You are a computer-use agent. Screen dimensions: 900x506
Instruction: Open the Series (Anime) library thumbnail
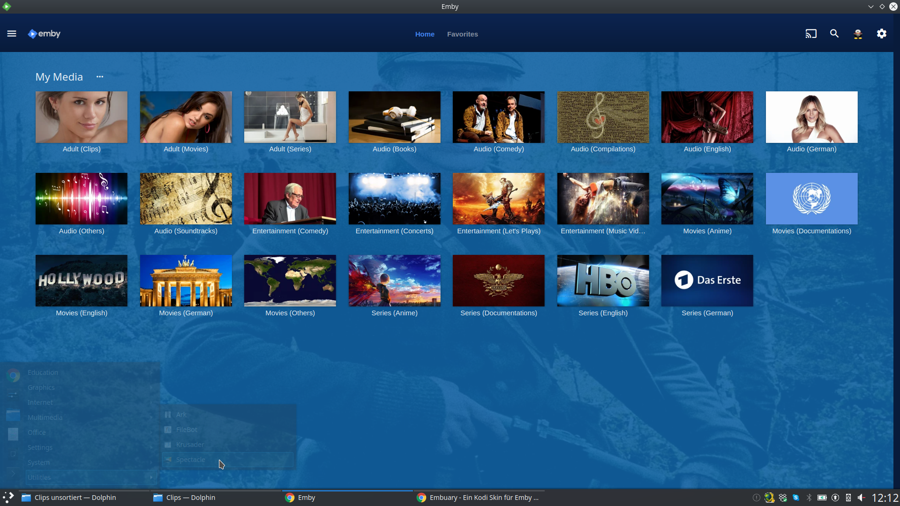[394, 281]
